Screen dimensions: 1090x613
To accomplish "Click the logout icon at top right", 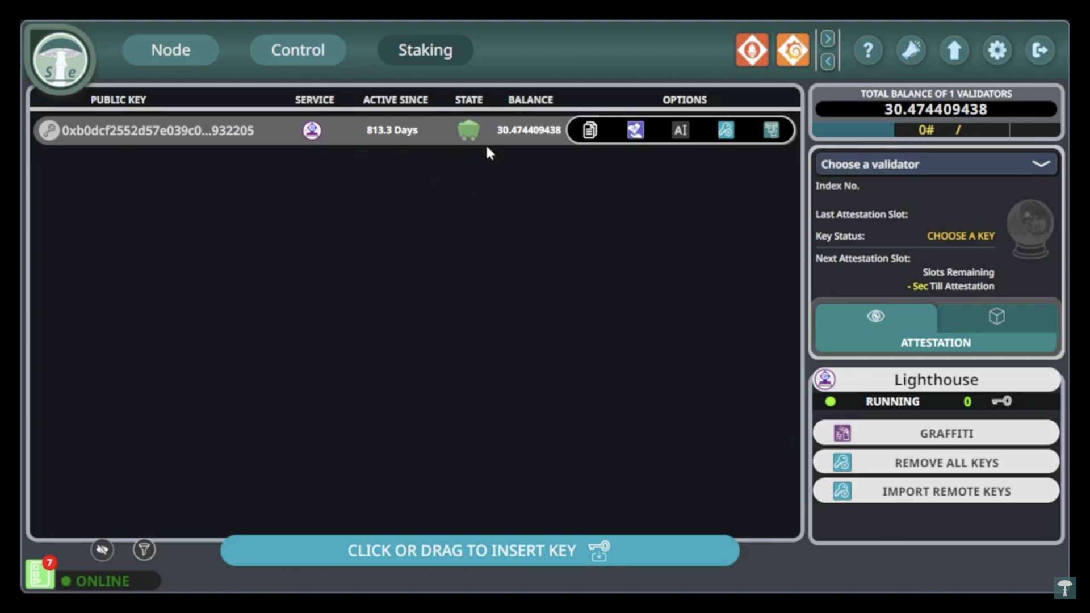I will click(x=1041, y=50).
